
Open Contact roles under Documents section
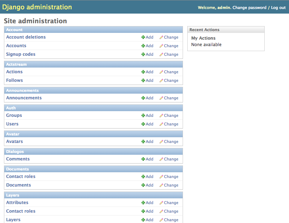coord(21,177)
